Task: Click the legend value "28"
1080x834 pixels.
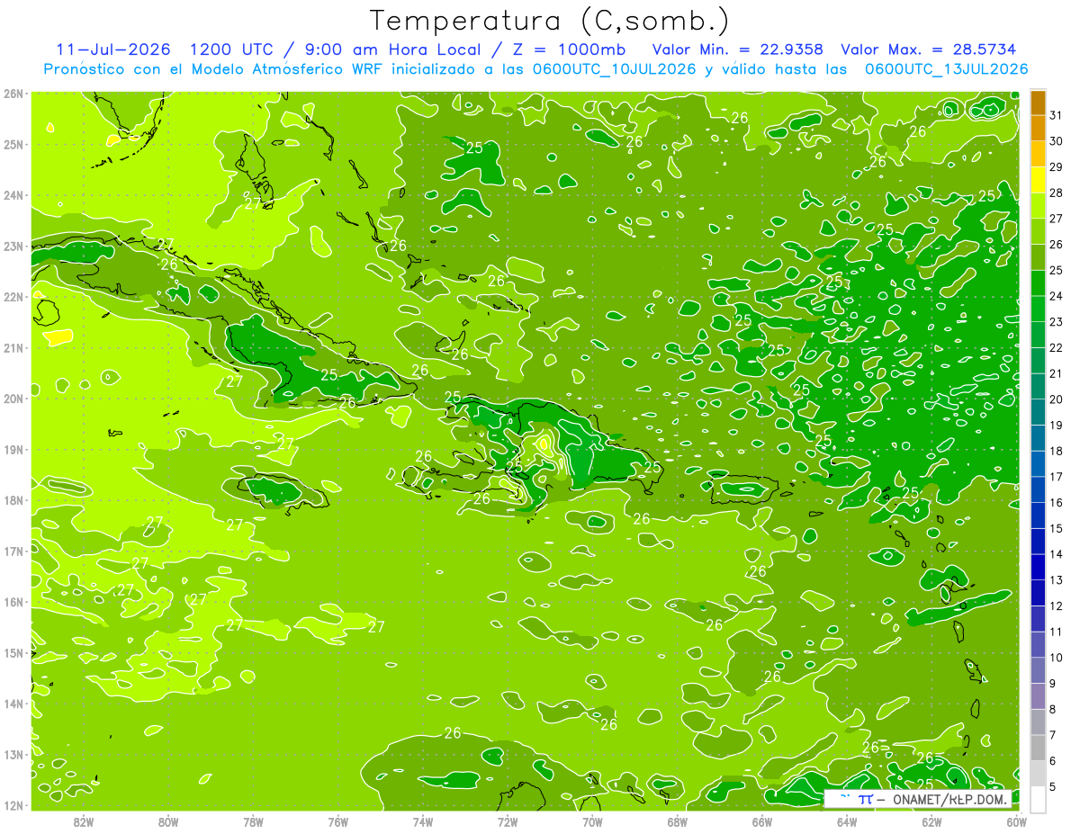Action: pyautogui.click(x=1057, y=193)
